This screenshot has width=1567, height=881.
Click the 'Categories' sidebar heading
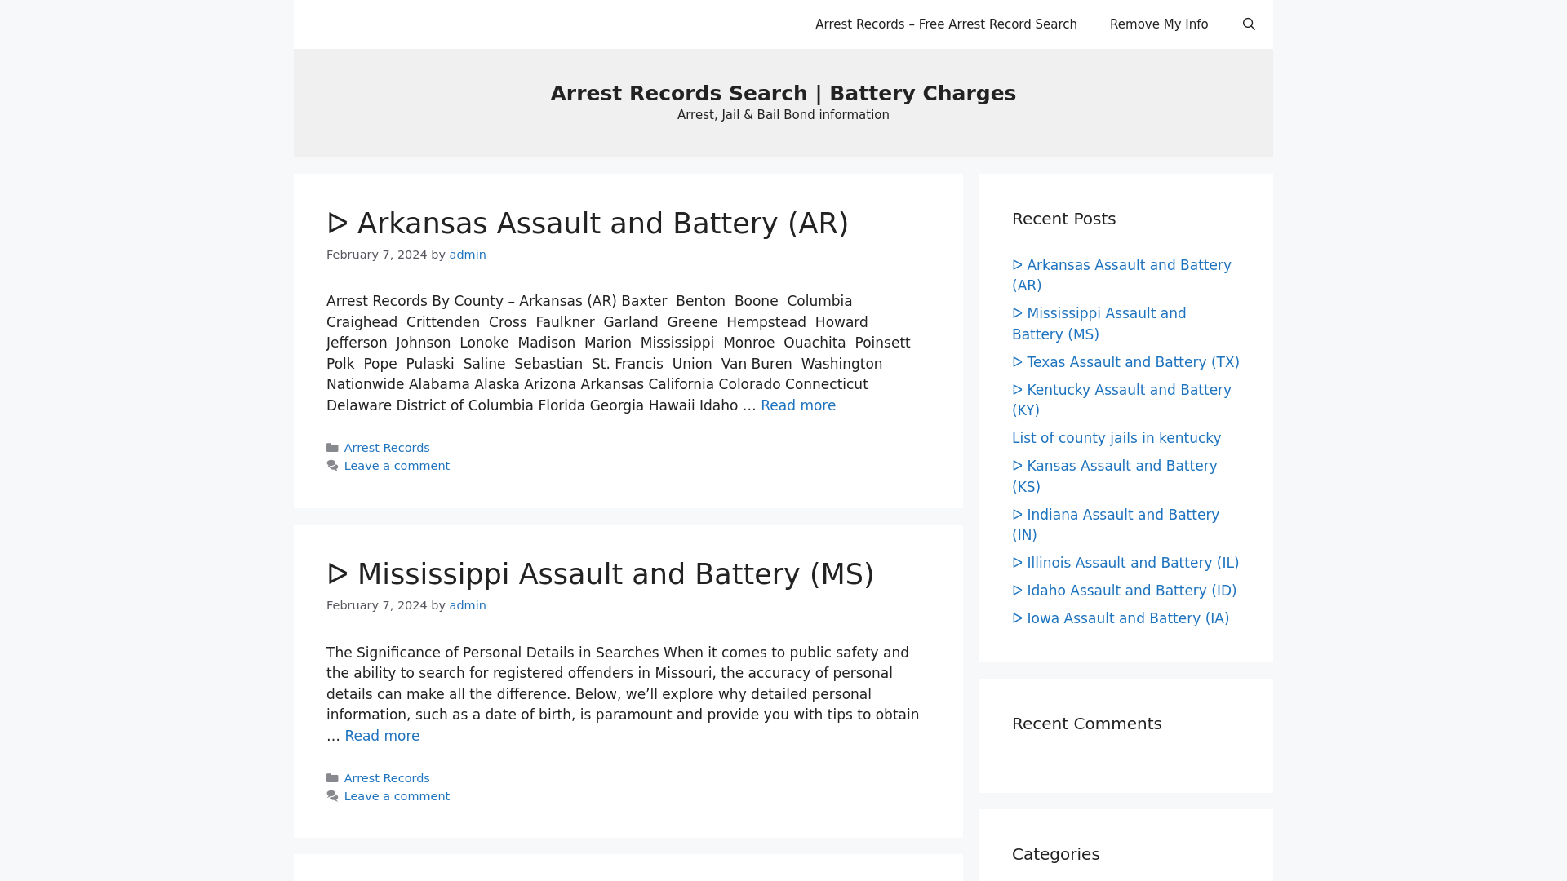[1055, 854]
